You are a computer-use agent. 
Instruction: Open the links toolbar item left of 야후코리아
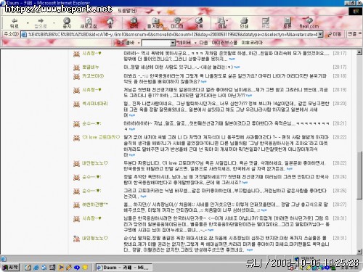click(224, 43)
